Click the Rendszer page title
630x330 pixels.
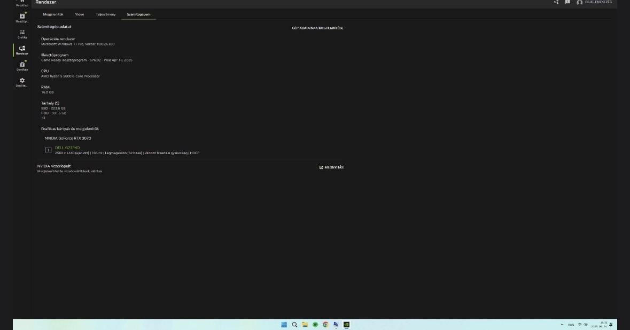(46, 3)
